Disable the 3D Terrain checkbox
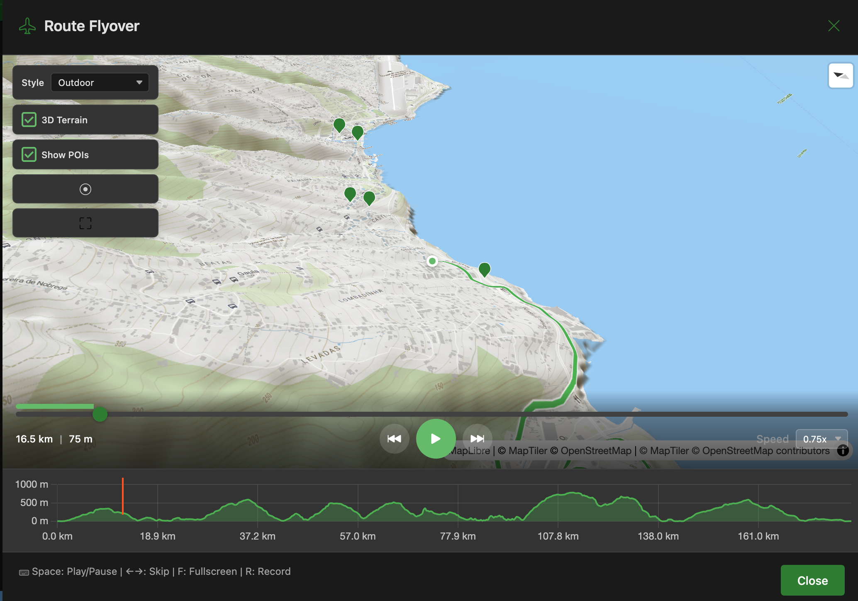 click(x=28, y=120)
